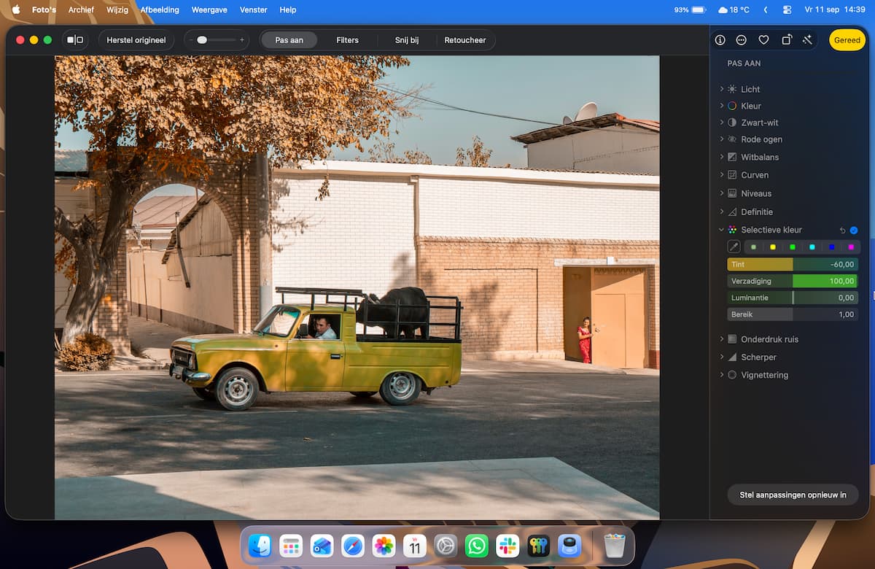Viewport: 875px width, 569px height.
Task: Switch to the Filters tab
Action: point(347,40)
